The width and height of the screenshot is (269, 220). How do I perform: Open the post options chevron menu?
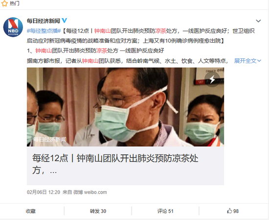[258, 21]
